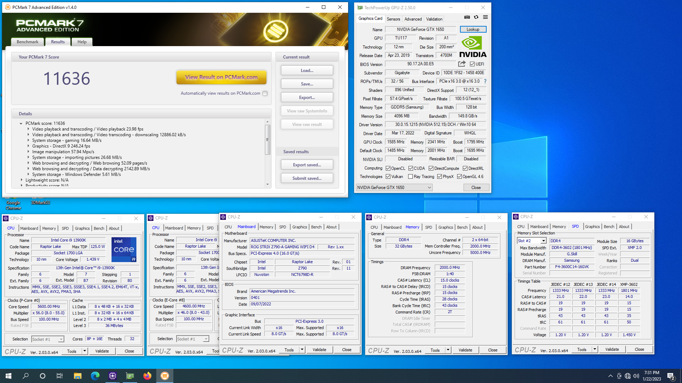Expand Lightweight score tree node
Screen dimensions: 682x383
[21, 180]
